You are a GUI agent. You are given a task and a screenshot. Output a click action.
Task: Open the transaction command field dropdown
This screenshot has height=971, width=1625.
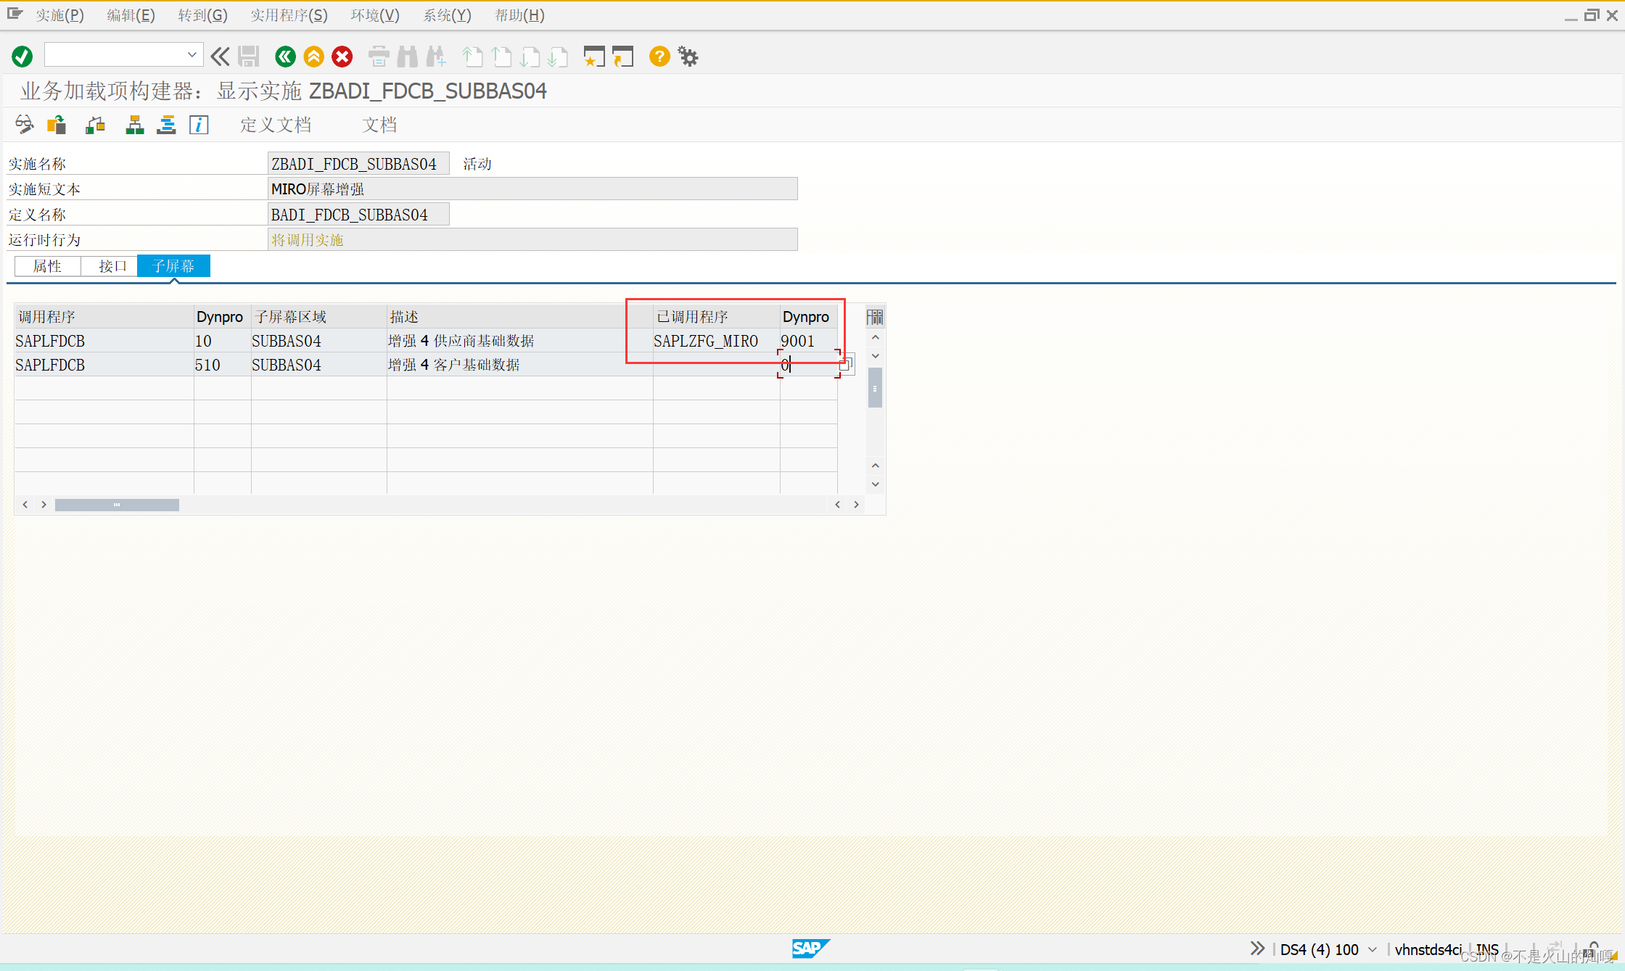pyautogui.click(x=192, y=55)
